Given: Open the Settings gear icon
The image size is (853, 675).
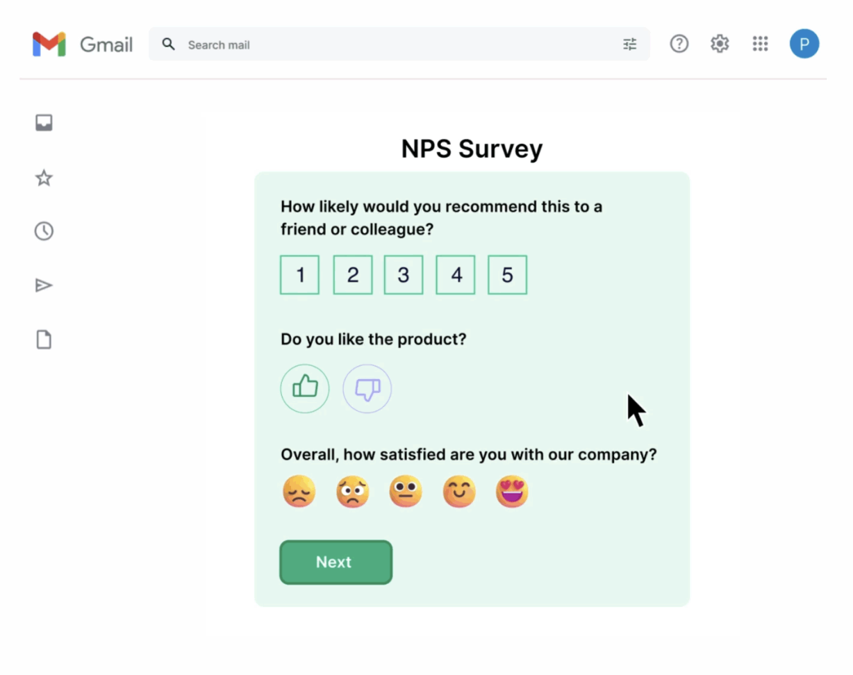Looking at the screenshot, I should (x=720, y=44).
